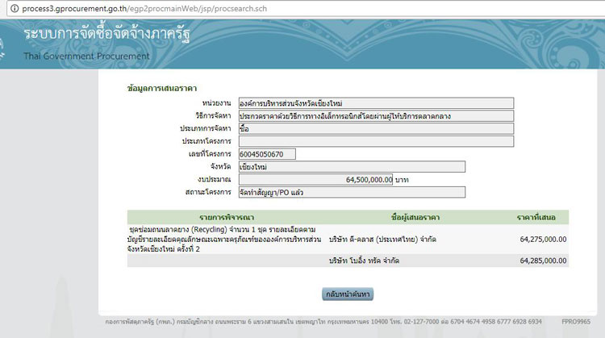The height and width of the screenshot is (338, 605).
Task: Select bidder บริษัท โบอิ้ง ทรัค จำกัด
Action: (x=363, y=261)
